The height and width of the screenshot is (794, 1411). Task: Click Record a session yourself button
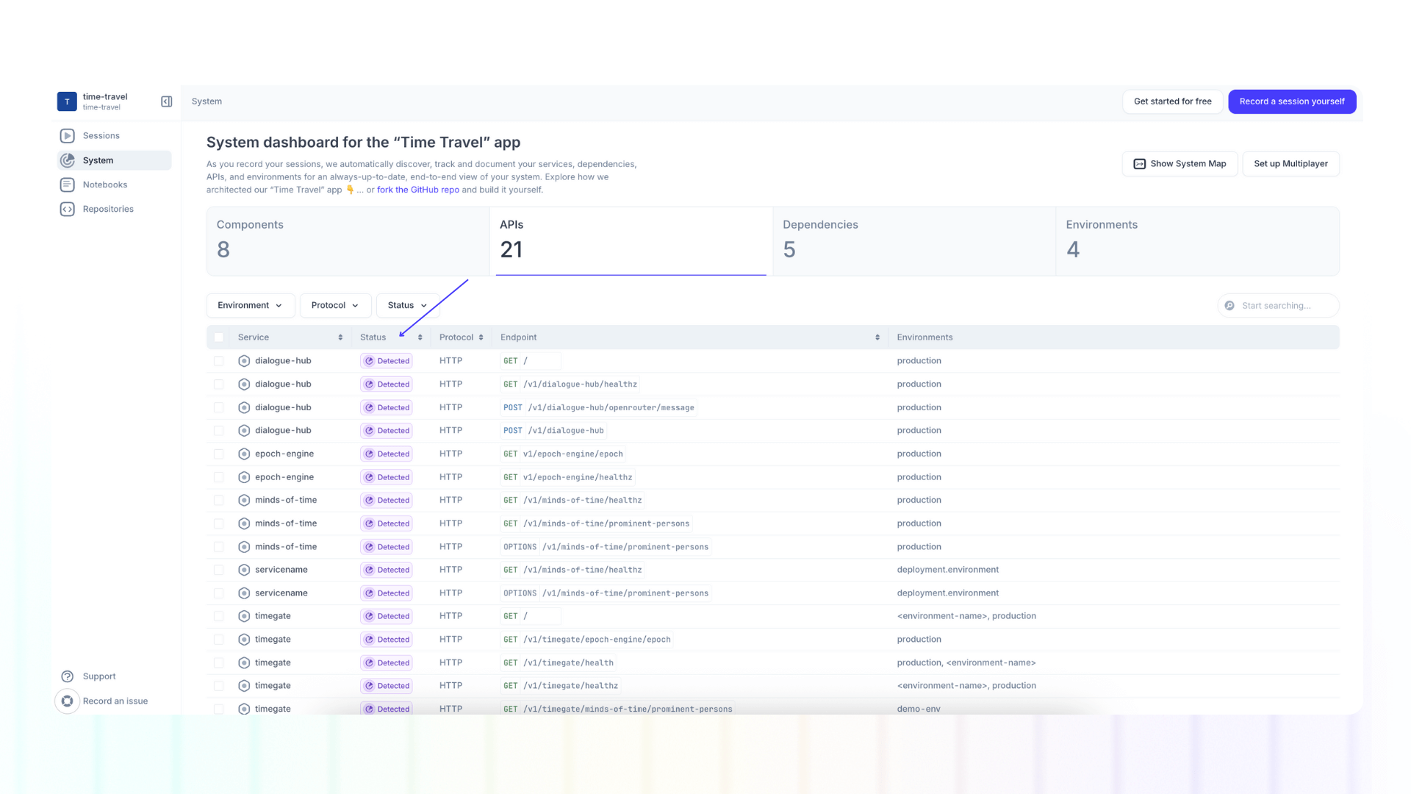[x=1292, y=101]
